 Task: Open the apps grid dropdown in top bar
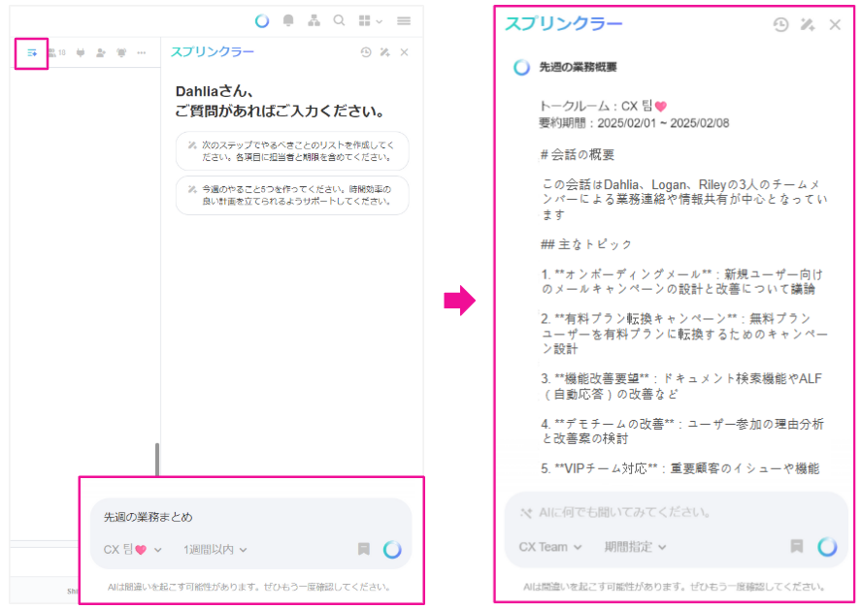(x=370, y=20)
